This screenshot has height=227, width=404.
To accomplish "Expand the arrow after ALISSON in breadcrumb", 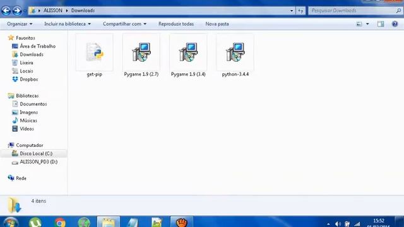I will 67,11.
